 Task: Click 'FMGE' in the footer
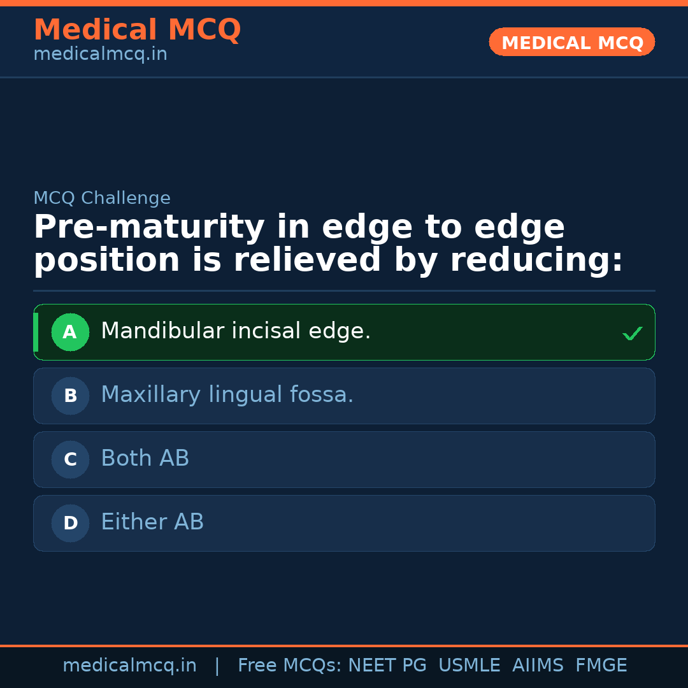tap(601, 666)
